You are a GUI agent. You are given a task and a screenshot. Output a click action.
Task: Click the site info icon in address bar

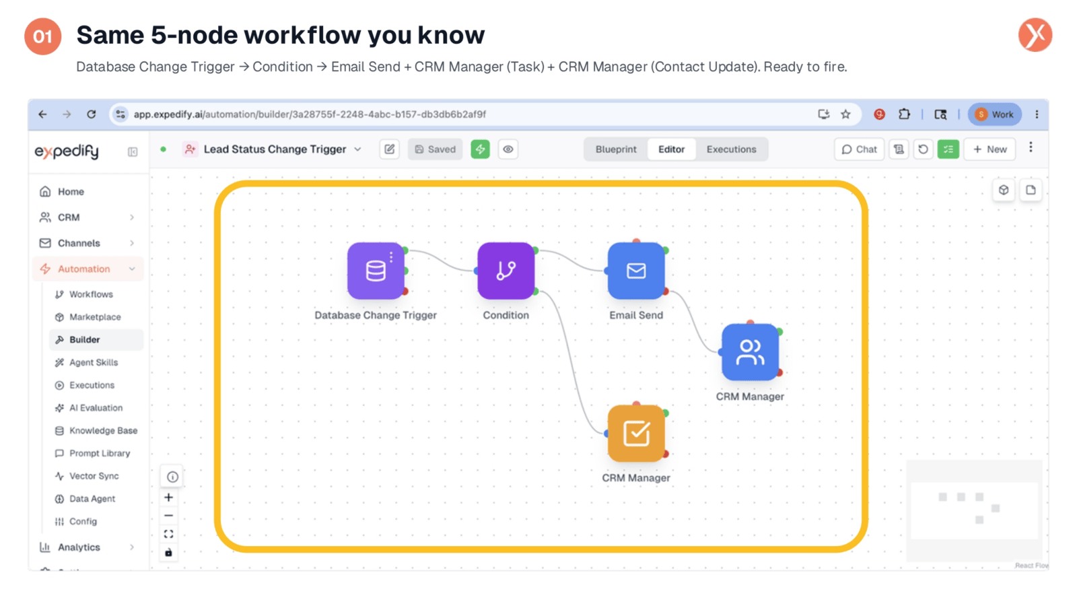[x=120, y=114]
